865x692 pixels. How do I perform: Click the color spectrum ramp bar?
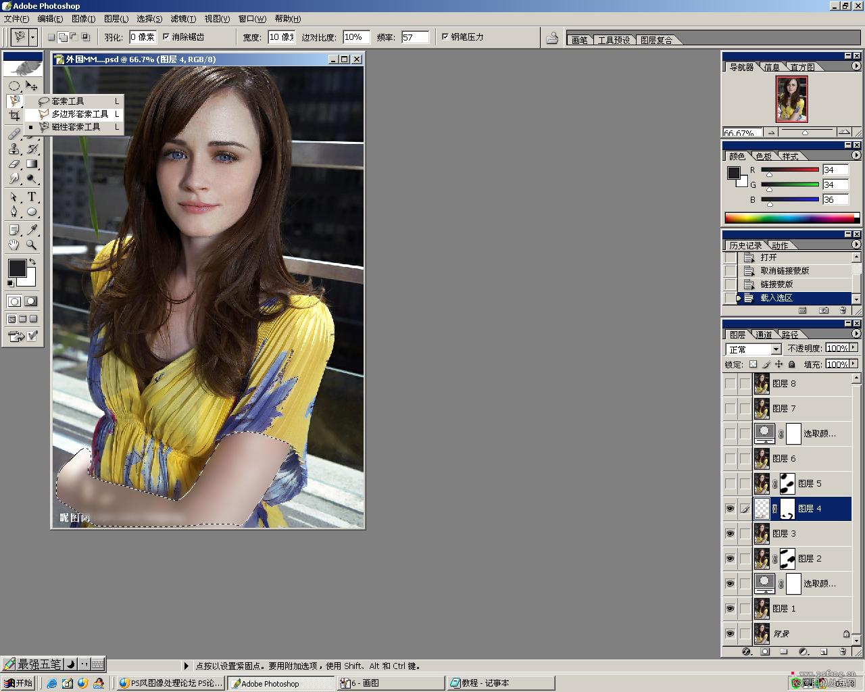click(792, 218)
